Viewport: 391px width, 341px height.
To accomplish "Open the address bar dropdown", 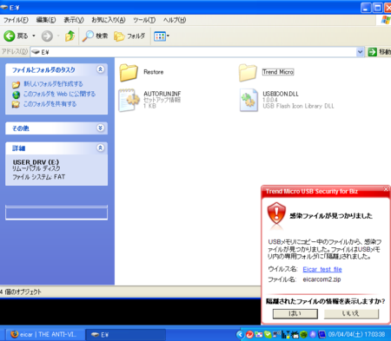I will point(360,52).
